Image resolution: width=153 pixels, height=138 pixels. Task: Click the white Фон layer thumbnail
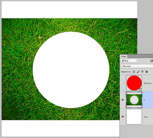pyautogui.click(x=134, y=117)
